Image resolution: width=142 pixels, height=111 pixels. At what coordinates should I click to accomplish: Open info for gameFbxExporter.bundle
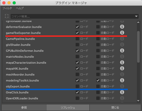pos(122,33)
